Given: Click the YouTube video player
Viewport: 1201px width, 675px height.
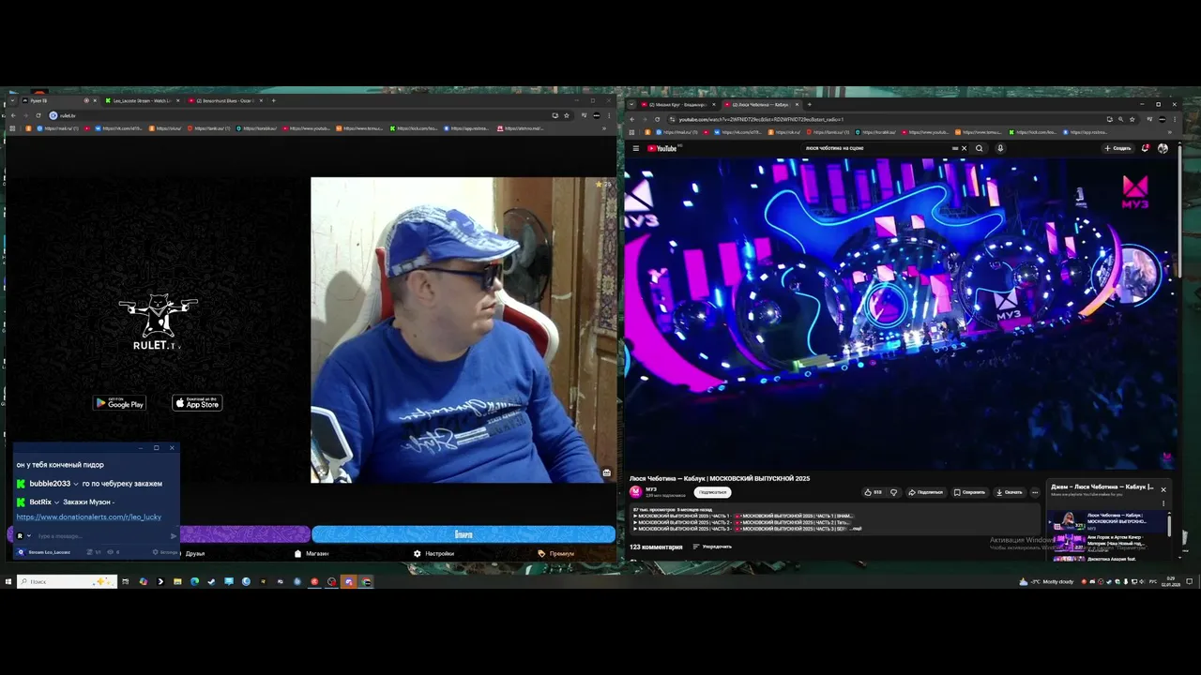Looking at the screenshot, I should pyautogui.click(x=901, y=314).
